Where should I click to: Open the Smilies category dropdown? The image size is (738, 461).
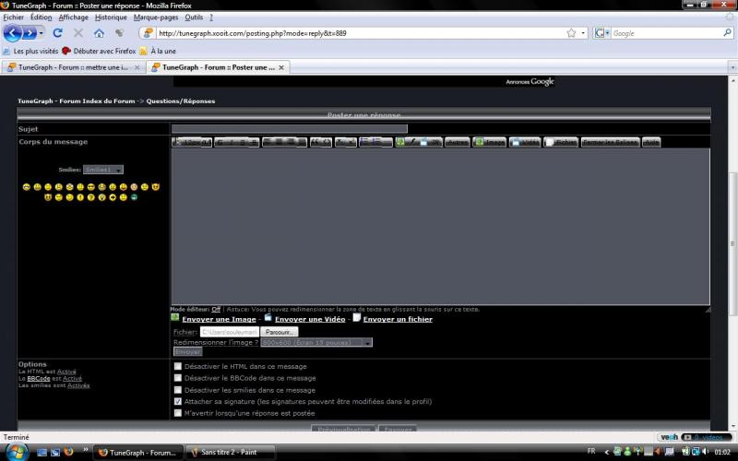click(103, 170)
